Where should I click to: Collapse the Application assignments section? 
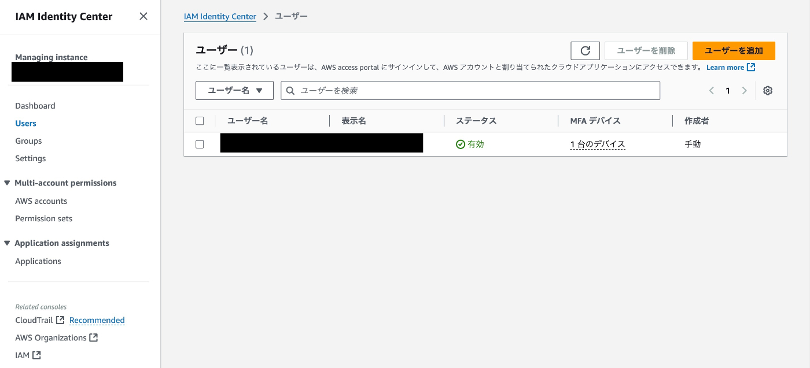pos(7,243)
